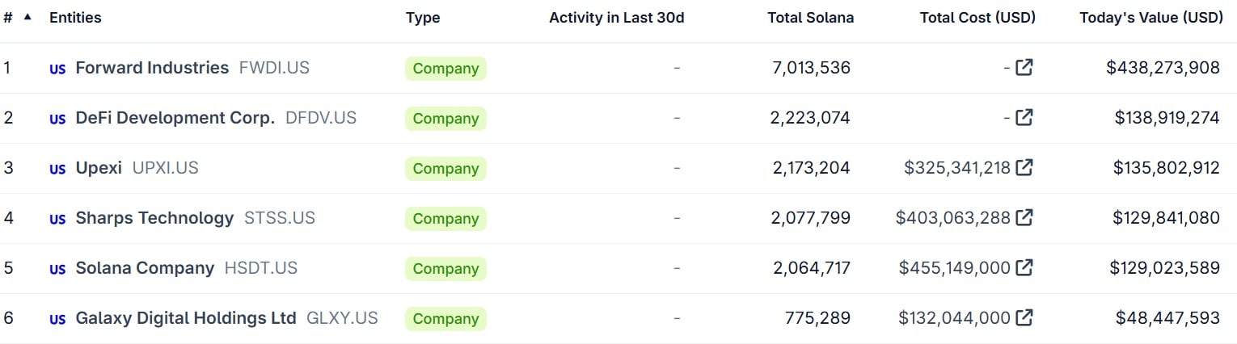Open external link icon beside $455,149,000
The image size is (1237, 344).
click(1024, 268)
